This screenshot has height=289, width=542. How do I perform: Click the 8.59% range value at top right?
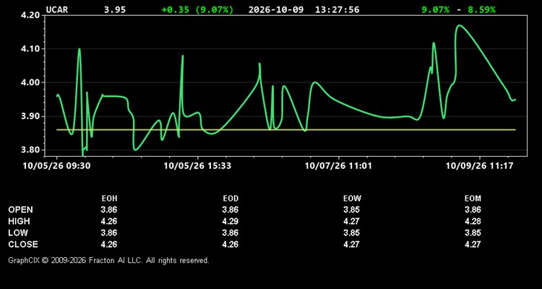point(481,9)
